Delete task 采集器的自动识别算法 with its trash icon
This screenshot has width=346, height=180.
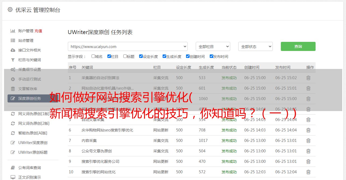point(308,78)
